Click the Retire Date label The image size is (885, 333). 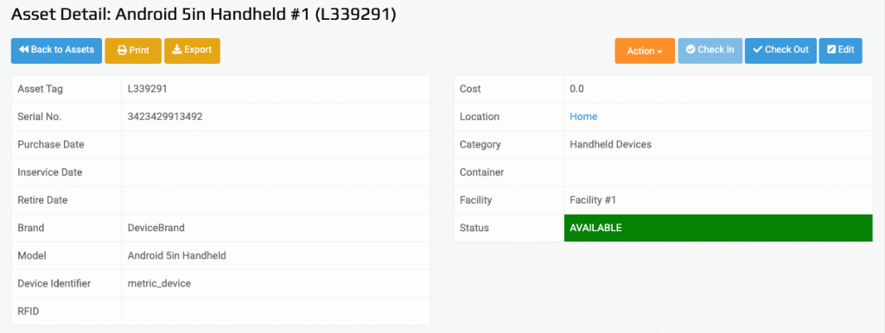pyautogui.click(x=43, y=200)
